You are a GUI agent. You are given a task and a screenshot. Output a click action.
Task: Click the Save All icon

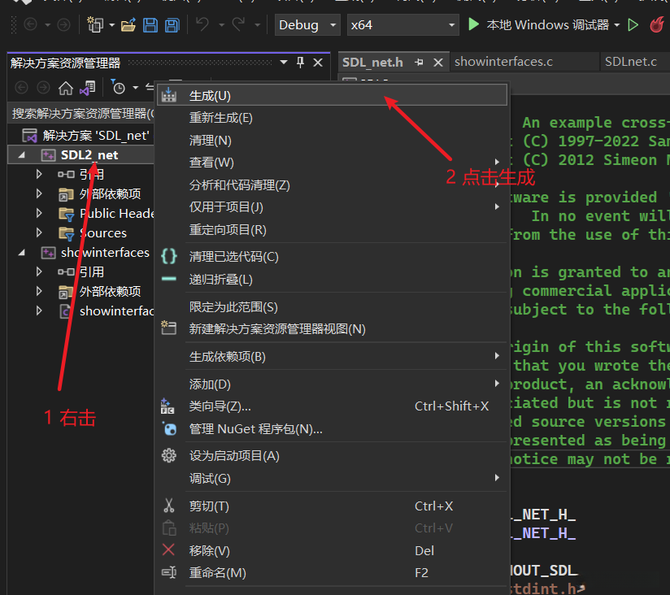(172, 24)
